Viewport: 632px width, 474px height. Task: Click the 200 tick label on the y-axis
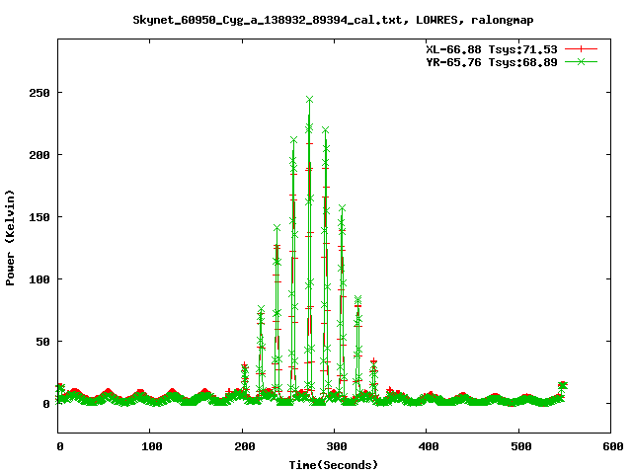point(40,155)
